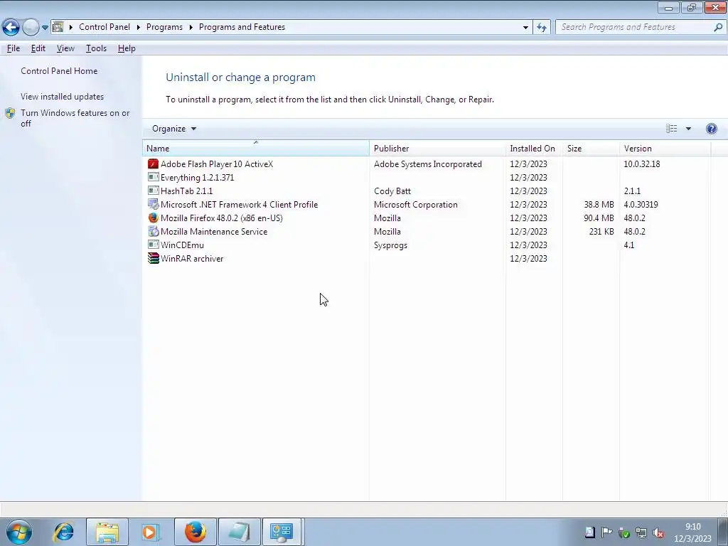Click the shield icon beside Windows features
Viewport: 728px width, 546px height.
10,113
